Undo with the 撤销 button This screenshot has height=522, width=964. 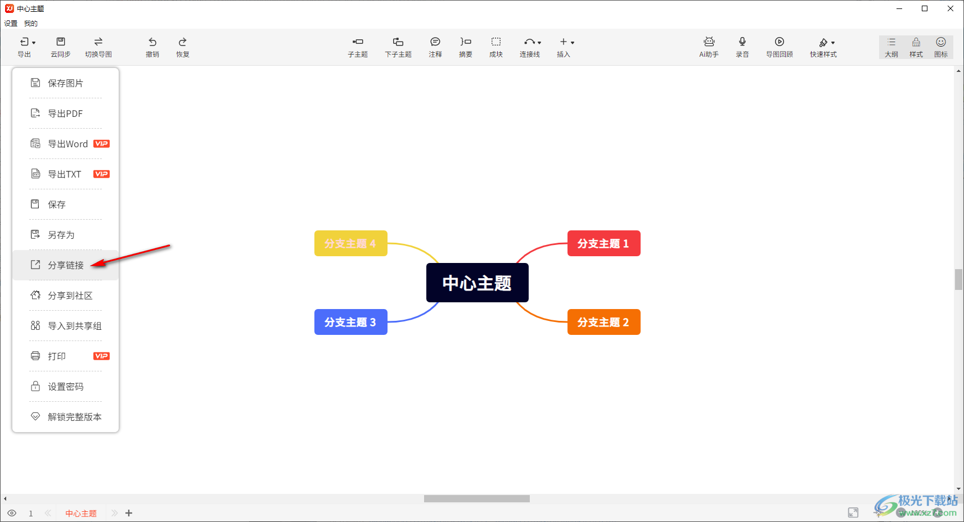(x=152, y=47)
